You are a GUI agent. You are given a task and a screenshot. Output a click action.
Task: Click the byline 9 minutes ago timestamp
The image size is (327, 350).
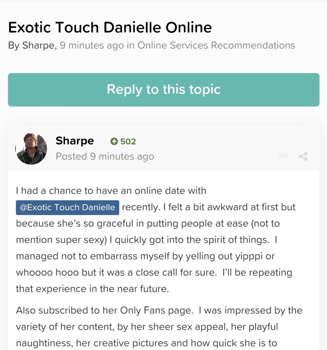[92, 45]
